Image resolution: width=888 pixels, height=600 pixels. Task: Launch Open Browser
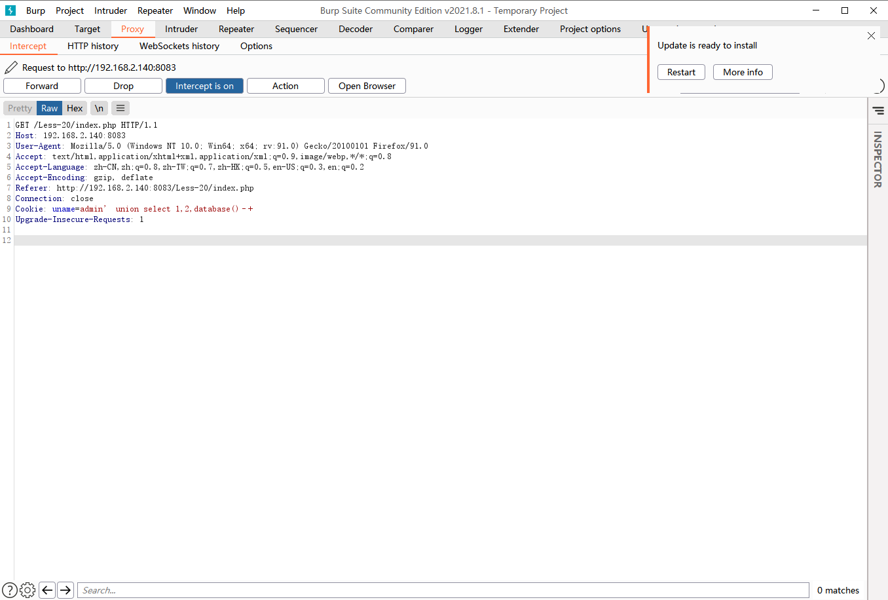coord(367,86)
